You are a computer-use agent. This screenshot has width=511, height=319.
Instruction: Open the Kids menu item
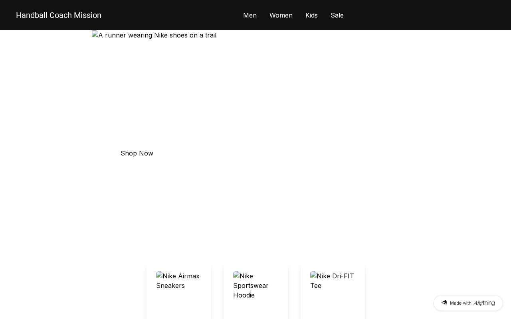point(311,15)
